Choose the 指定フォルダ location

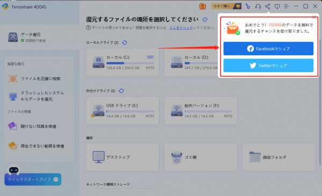coord(279,157)
